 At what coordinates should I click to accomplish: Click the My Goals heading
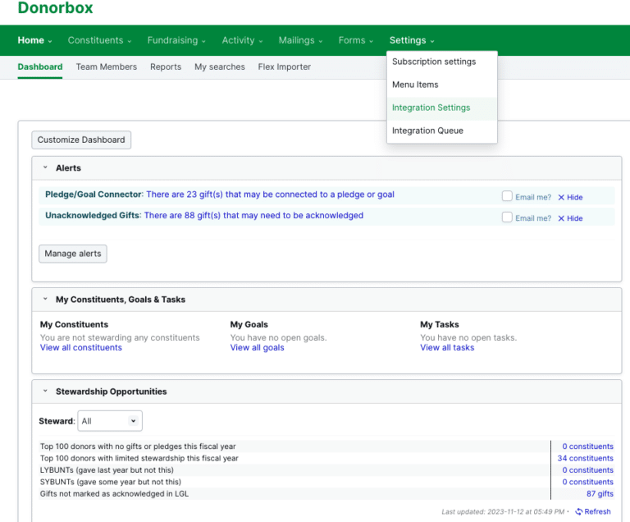249,324
